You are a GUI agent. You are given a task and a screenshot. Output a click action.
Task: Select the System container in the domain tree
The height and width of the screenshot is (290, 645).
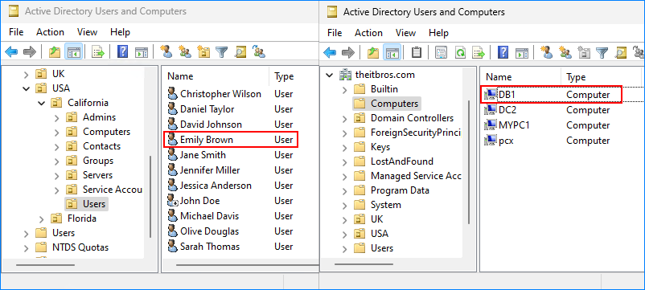[385, 205]
